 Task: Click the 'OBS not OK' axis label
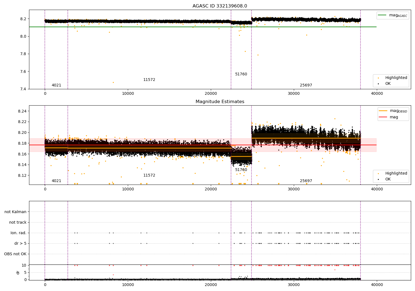point(15,254)
